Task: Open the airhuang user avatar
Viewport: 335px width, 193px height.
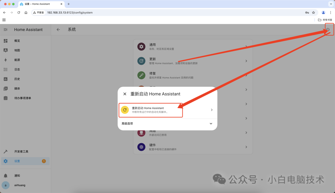Action: tap(6, 185)
